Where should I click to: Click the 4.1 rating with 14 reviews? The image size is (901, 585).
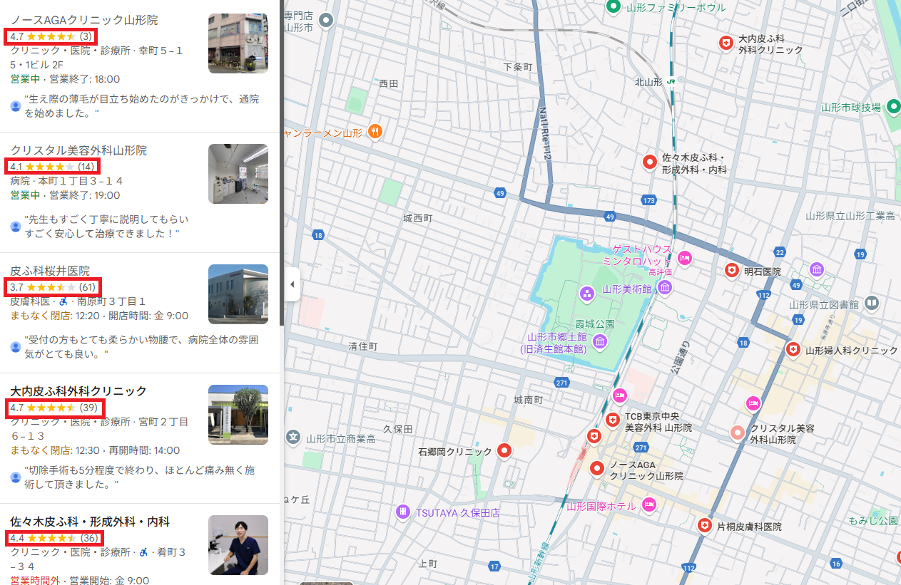tap(52, 166)
